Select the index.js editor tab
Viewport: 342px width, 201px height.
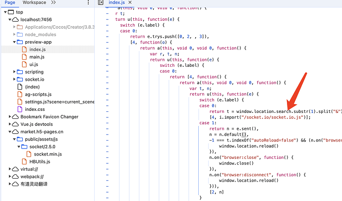click(x=116, y=2)
